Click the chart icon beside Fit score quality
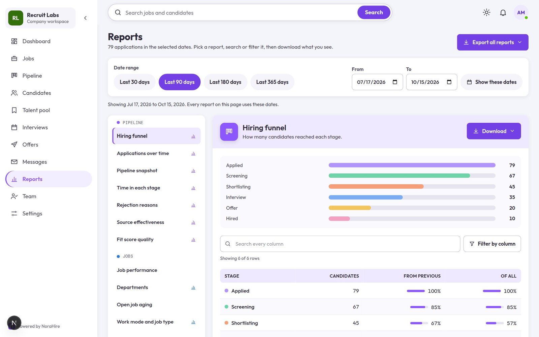539x337 pixels. pos(193,240)
